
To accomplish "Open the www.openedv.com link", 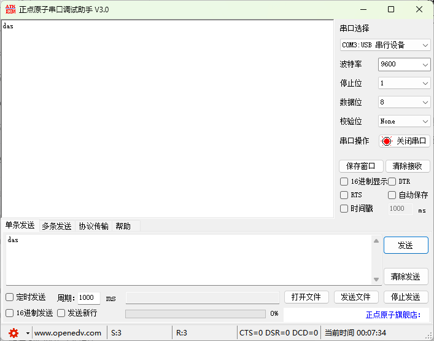I will [x=68, y=333].
